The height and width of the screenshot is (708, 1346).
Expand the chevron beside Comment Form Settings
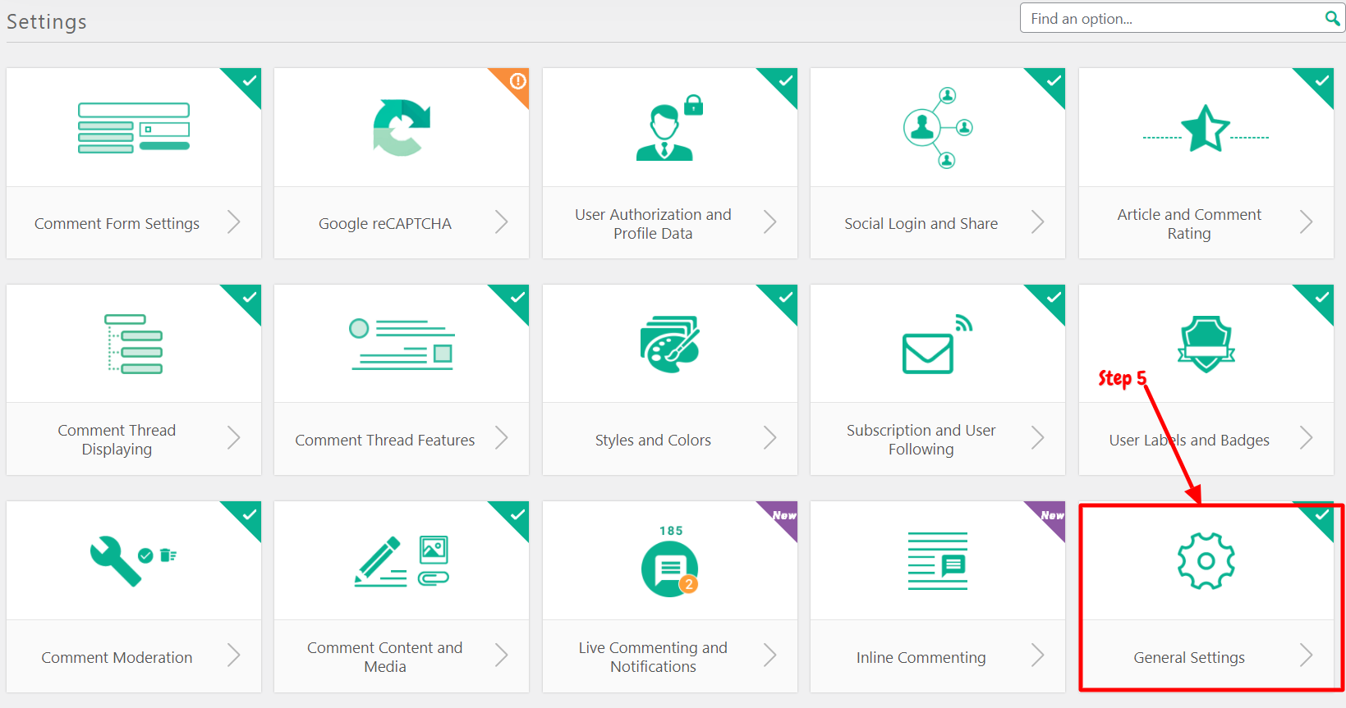pos(234,222)
